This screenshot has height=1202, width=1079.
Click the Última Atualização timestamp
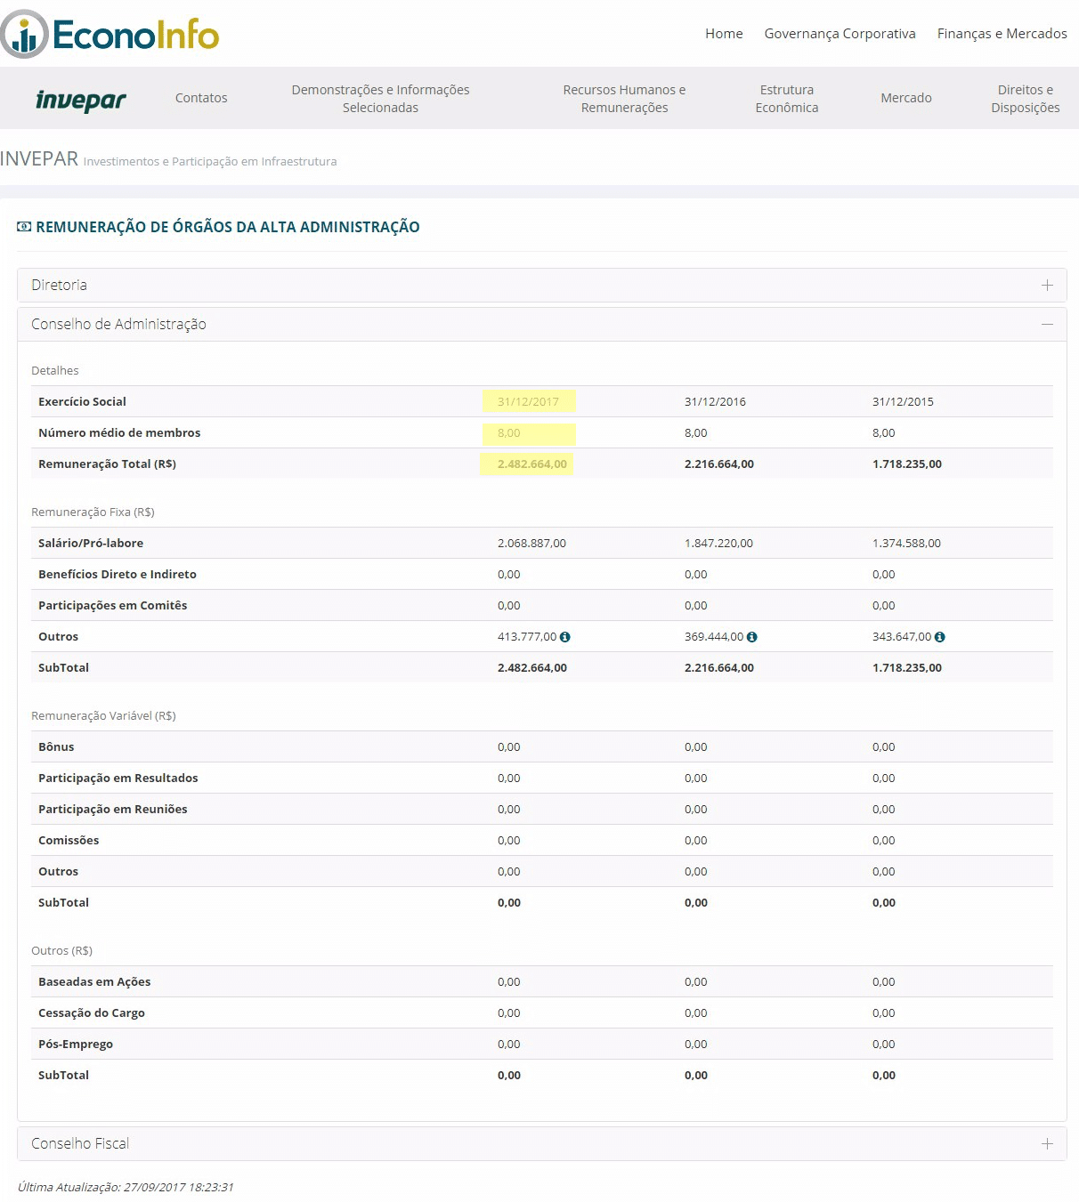tap(126, 1187)
